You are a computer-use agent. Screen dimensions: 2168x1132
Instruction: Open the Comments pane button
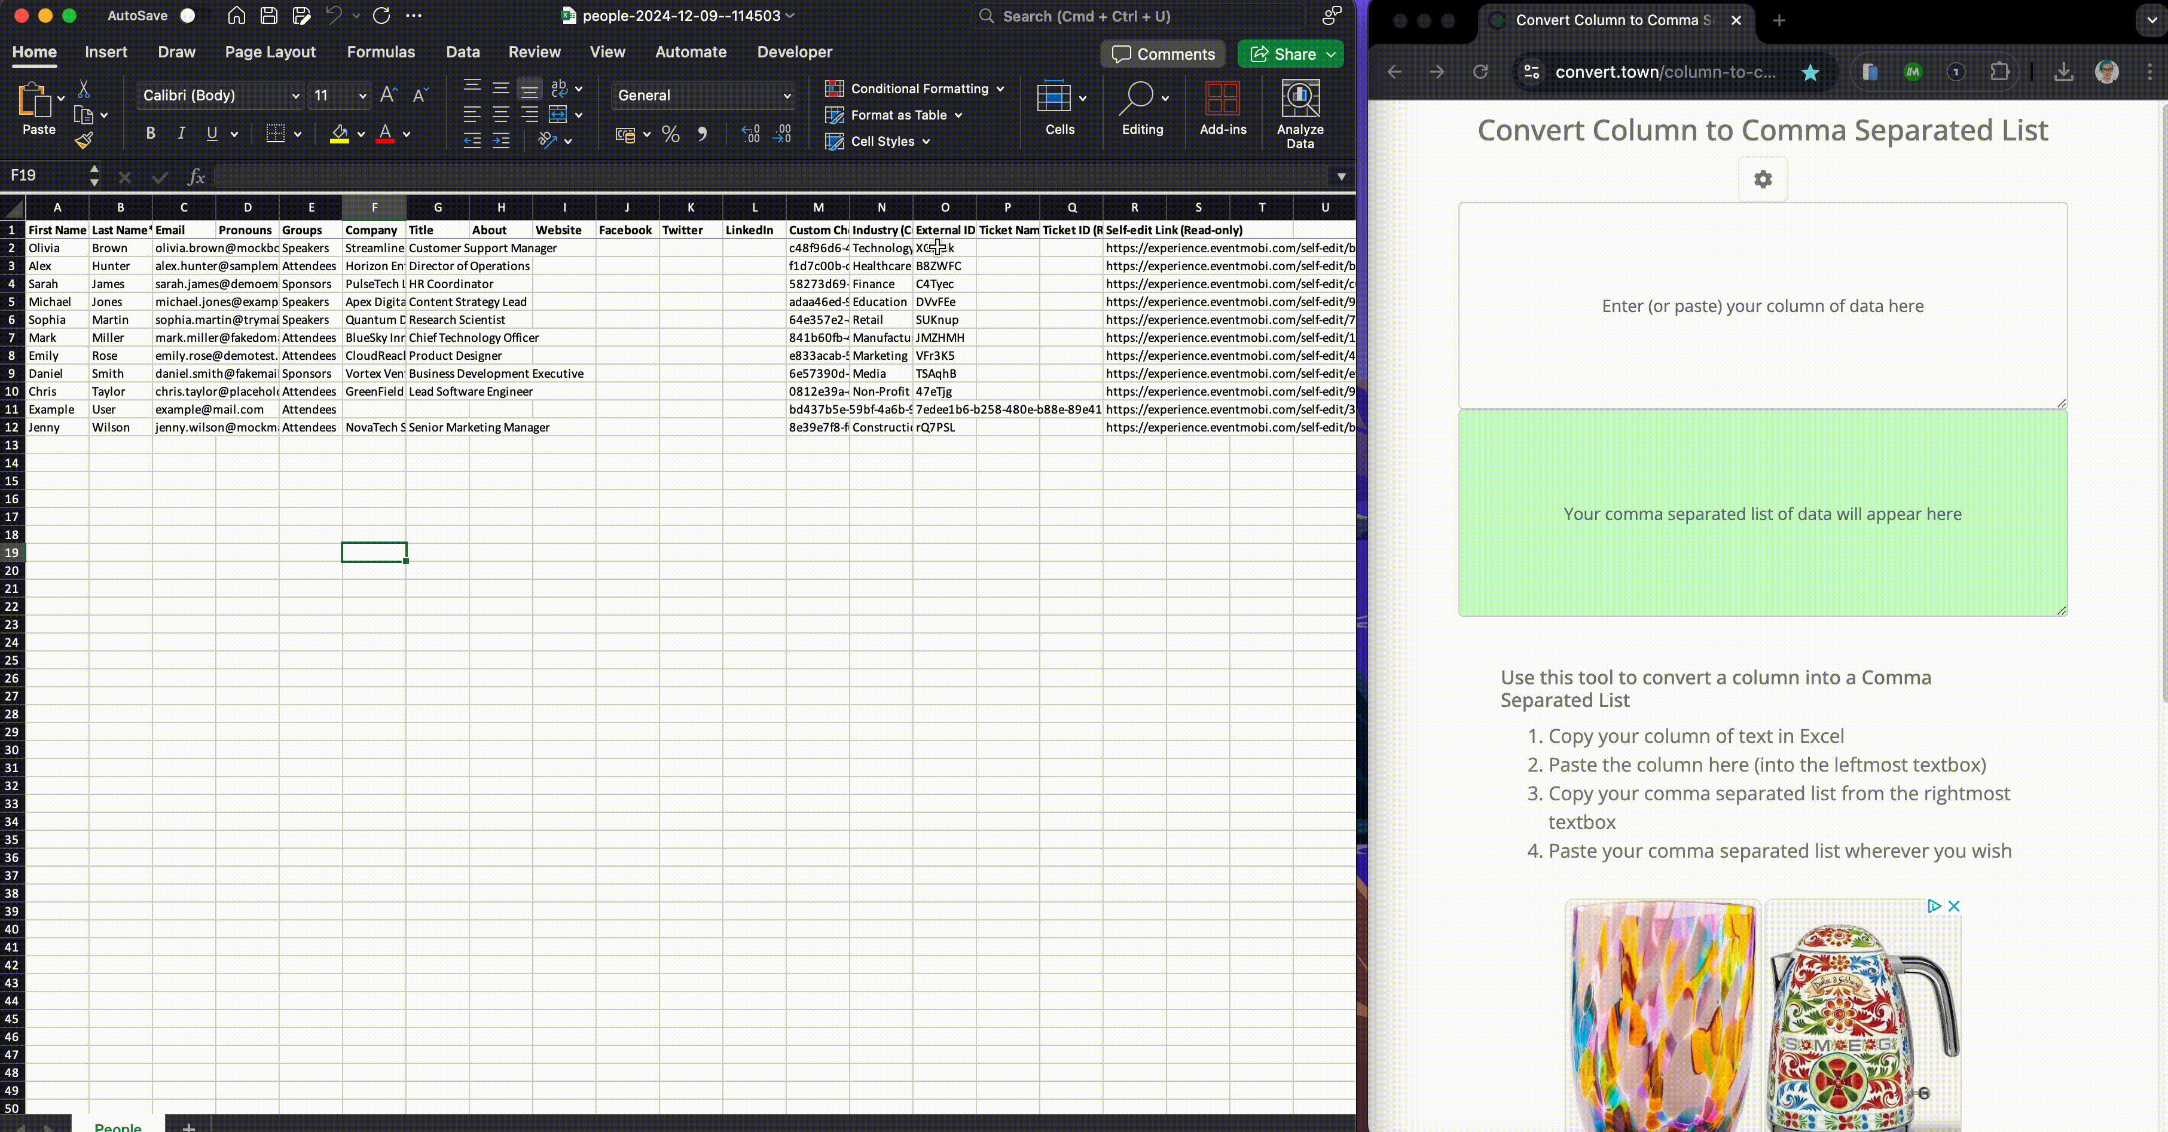point(1162,54)
